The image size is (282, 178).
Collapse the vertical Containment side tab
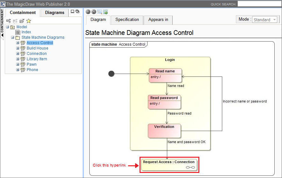(x=2, y=25)
